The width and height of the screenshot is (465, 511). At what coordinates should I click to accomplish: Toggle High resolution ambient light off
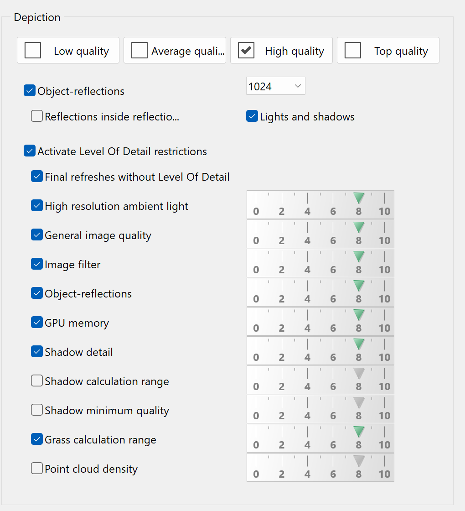tap(36, 205)
